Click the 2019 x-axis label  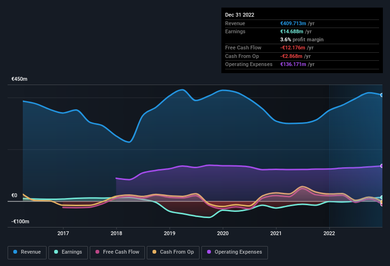tap(170, 233)
